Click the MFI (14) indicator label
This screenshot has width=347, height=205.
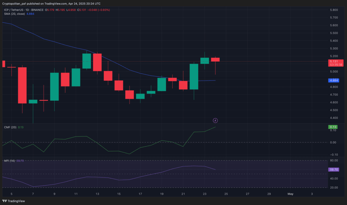click(10, 161)
